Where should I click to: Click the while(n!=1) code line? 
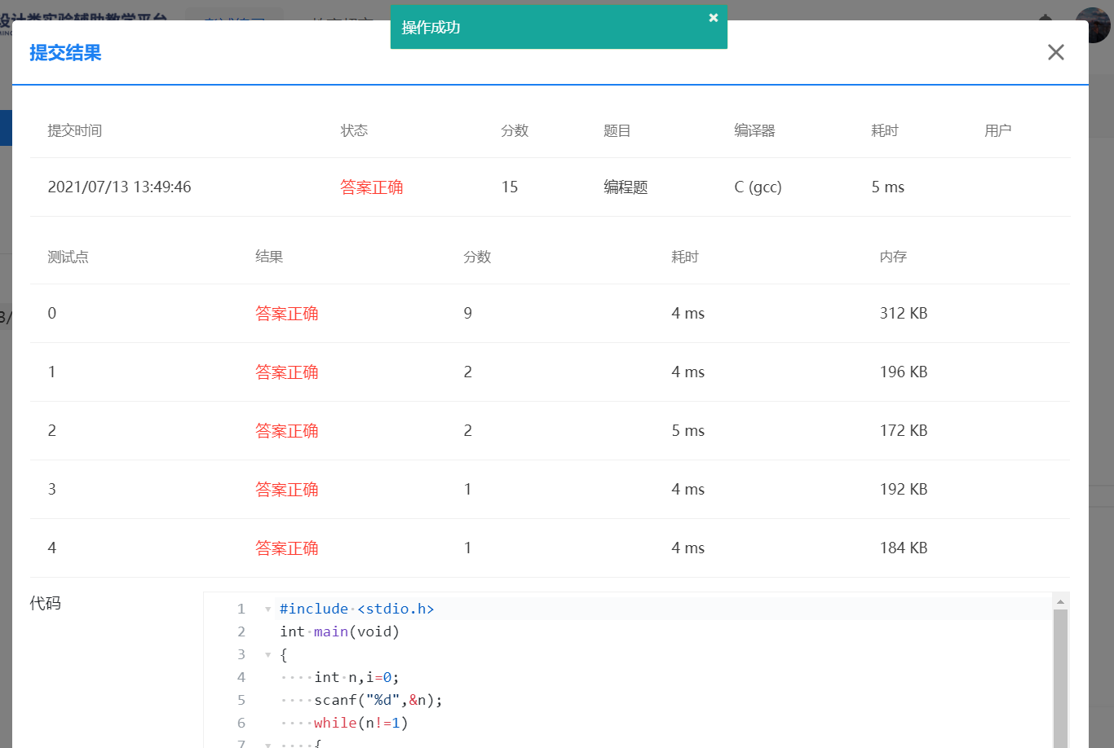[360, 724]
